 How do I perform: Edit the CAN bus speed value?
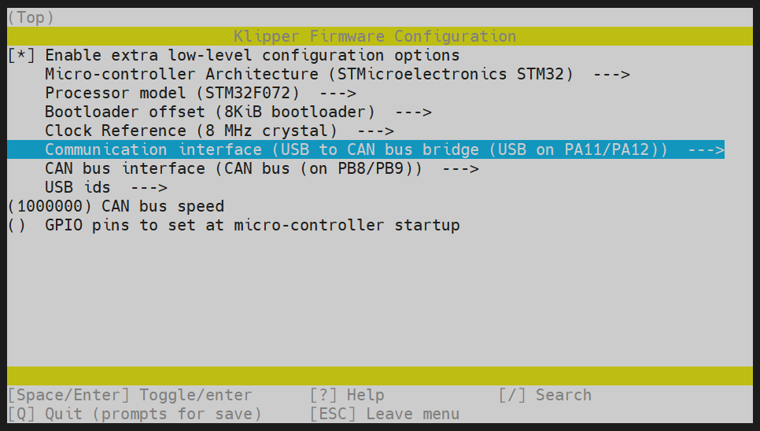[49, 207]
